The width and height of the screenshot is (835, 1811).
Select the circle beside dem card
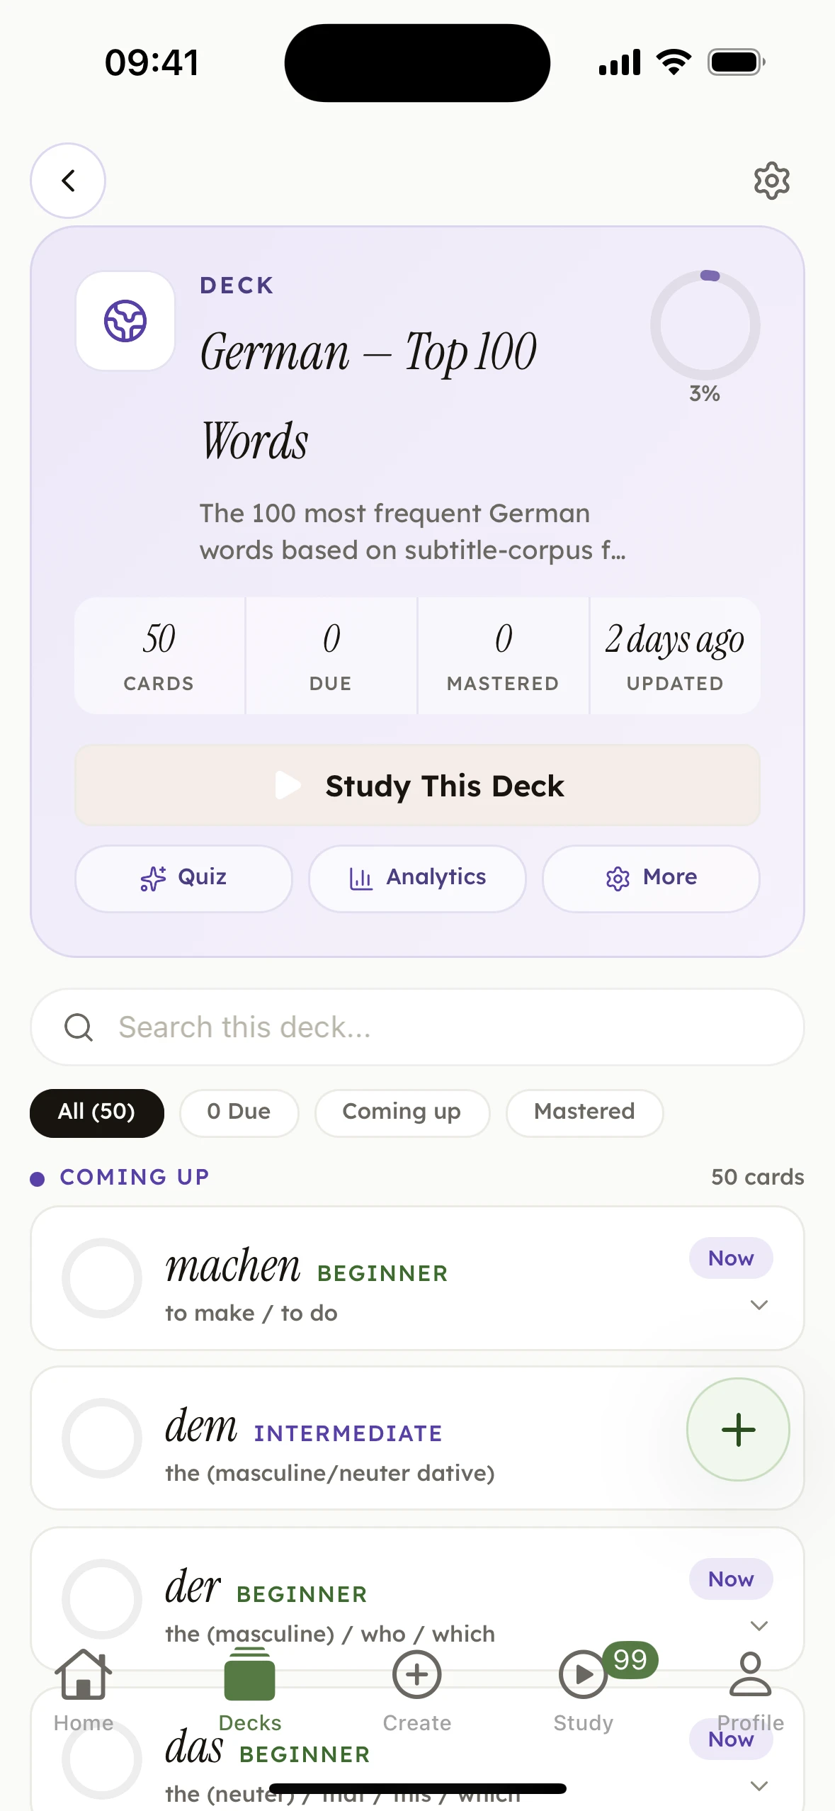pyautogui.click(x=102, y=1438)
